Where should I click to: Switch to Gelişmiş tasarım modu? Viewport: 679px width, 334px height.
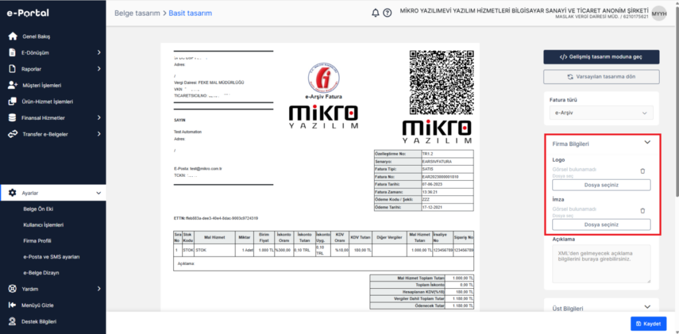pos(601,57)
